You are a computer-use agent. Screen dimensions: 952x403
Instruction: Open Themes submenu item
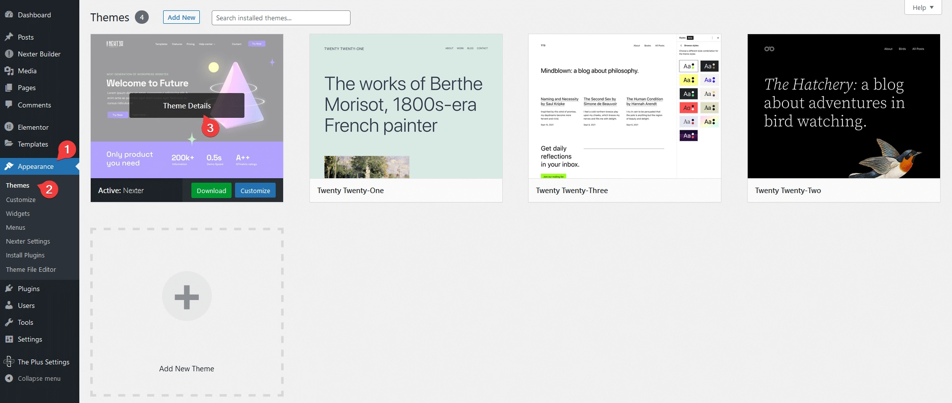pos(18,185)
